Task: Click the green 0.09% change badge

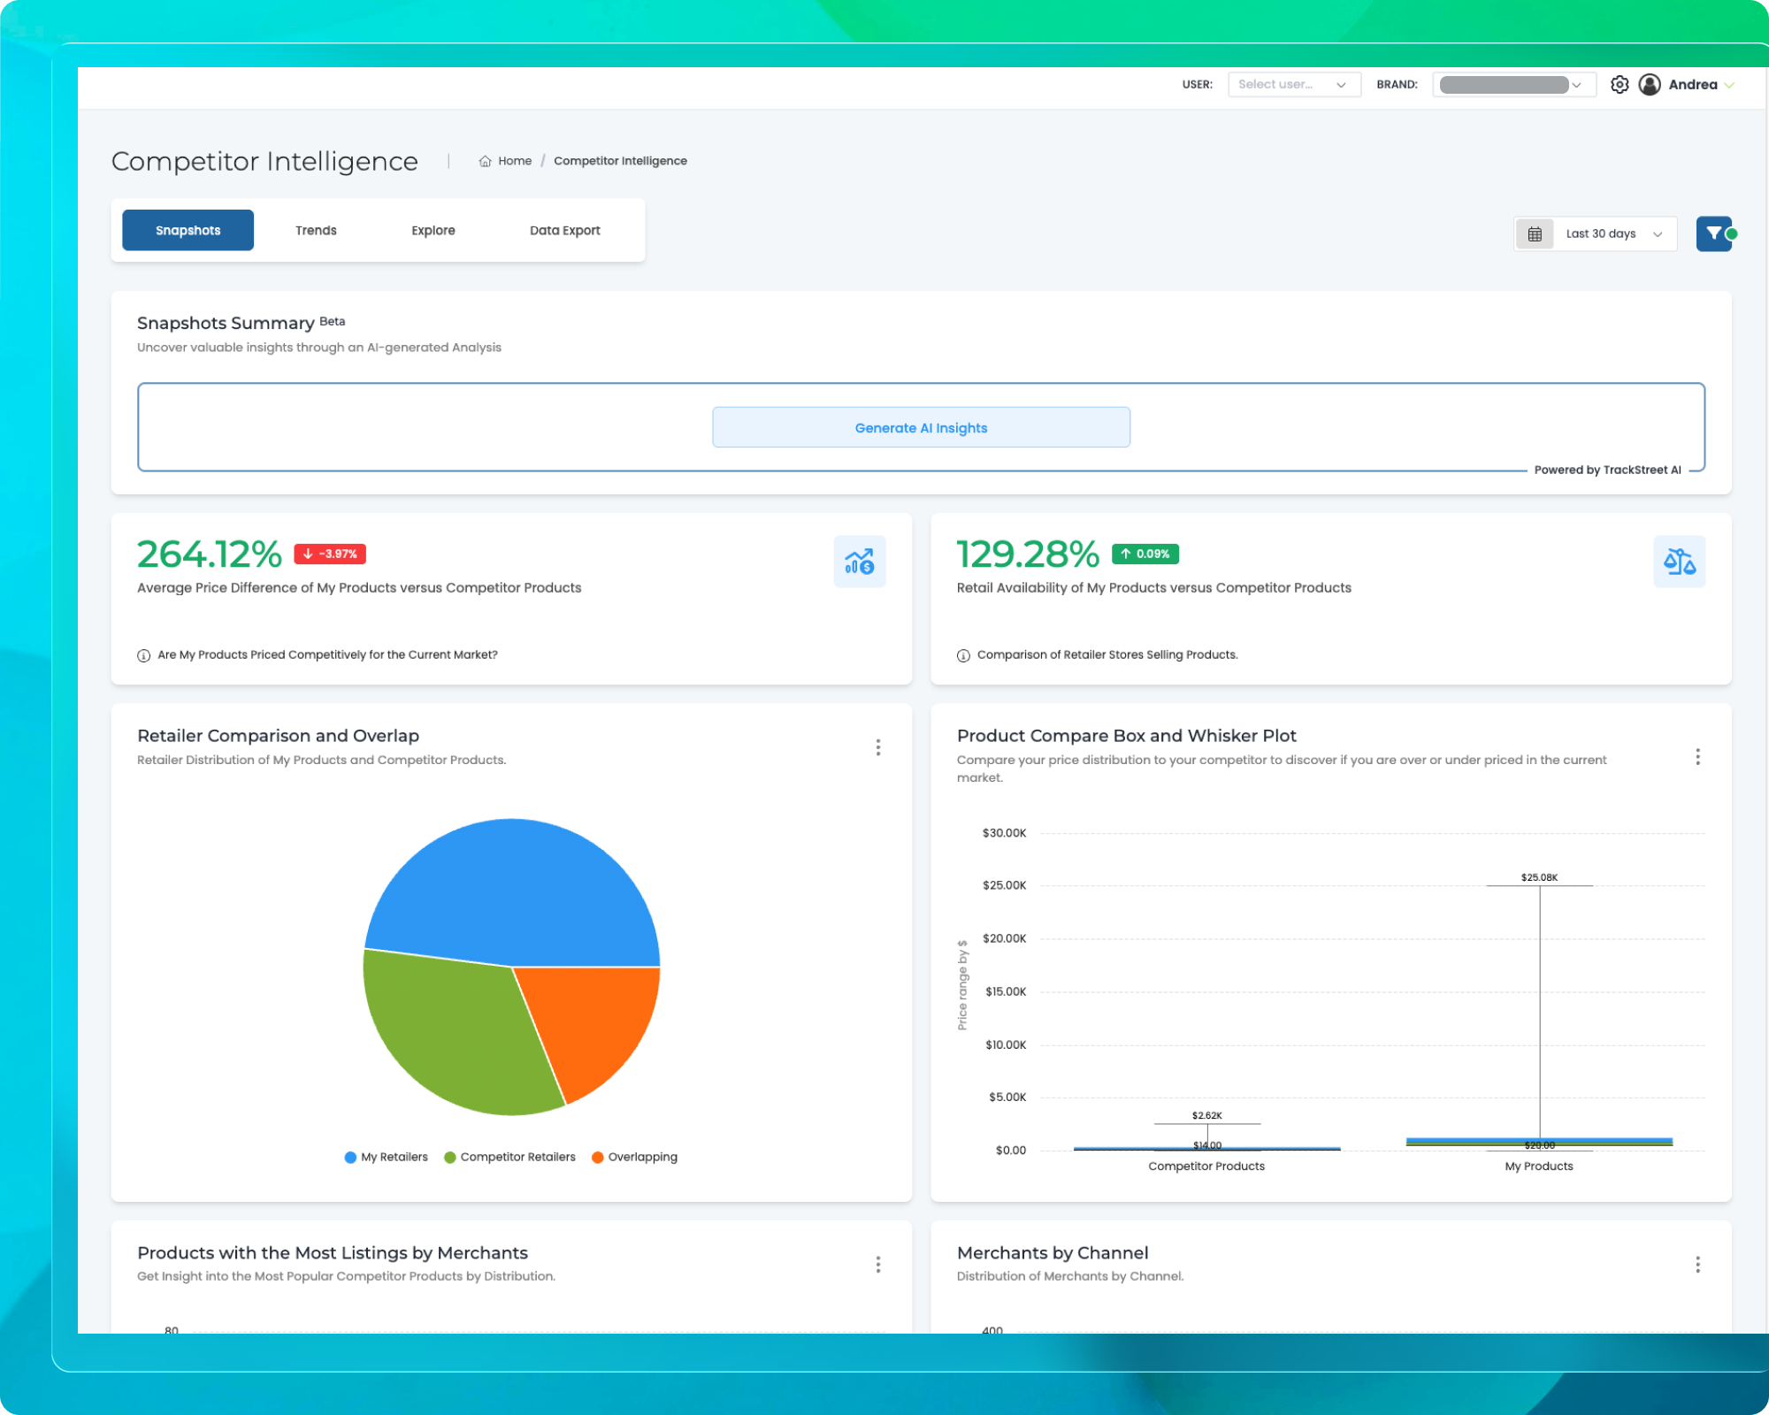Action: (1146, 554)
